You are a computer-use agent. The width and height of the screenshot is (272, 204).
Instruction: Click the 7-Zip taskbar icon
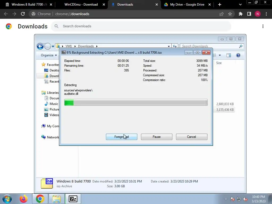[73, 199]
